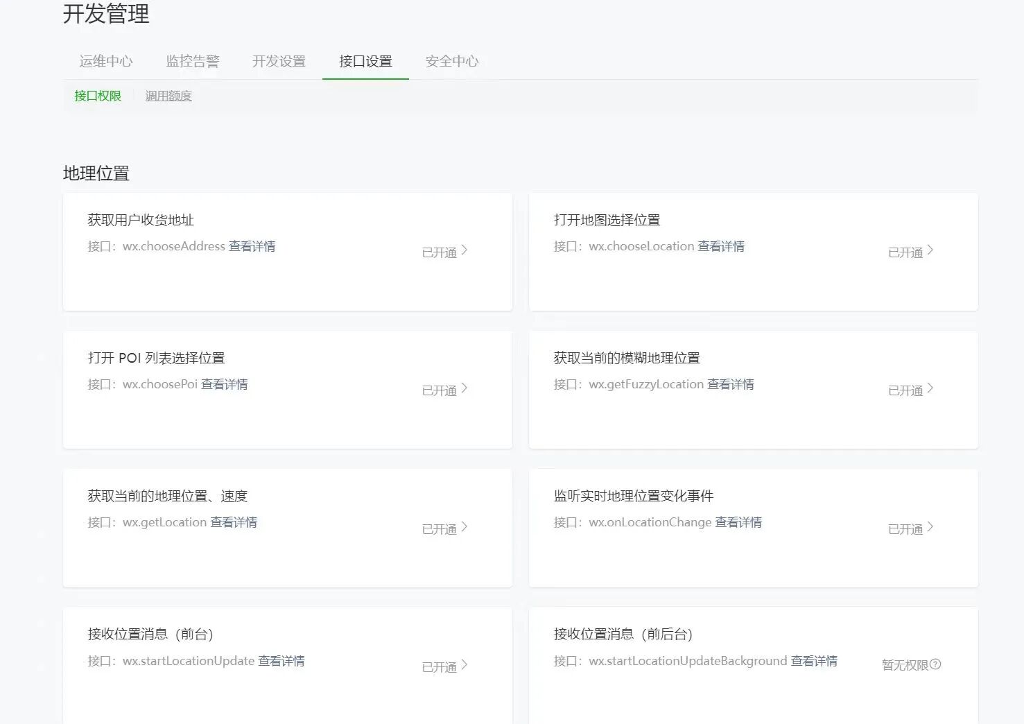The height and width of the screenshot is (724, 1024).
Task: Click the 打开 POI 列表选择位置 title
Action: coord(156,358)
